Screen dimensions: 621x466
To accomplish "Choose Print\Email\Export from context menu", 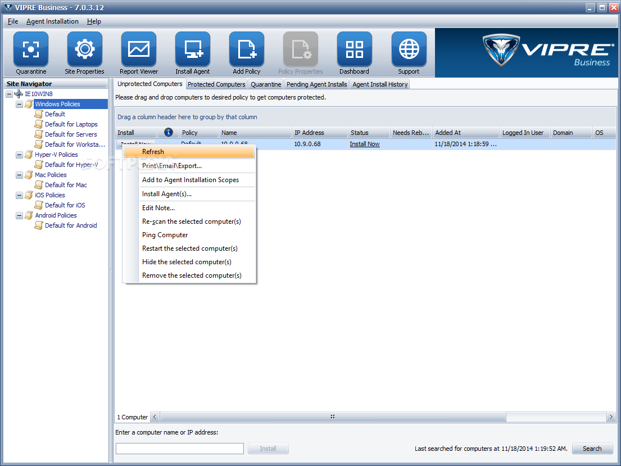I will click(189, 166).
